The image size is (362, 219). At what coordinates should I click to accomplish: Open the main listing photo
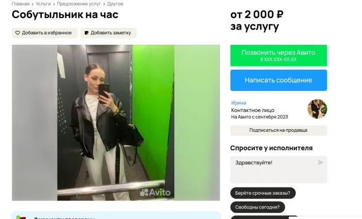tap(116, 122)
